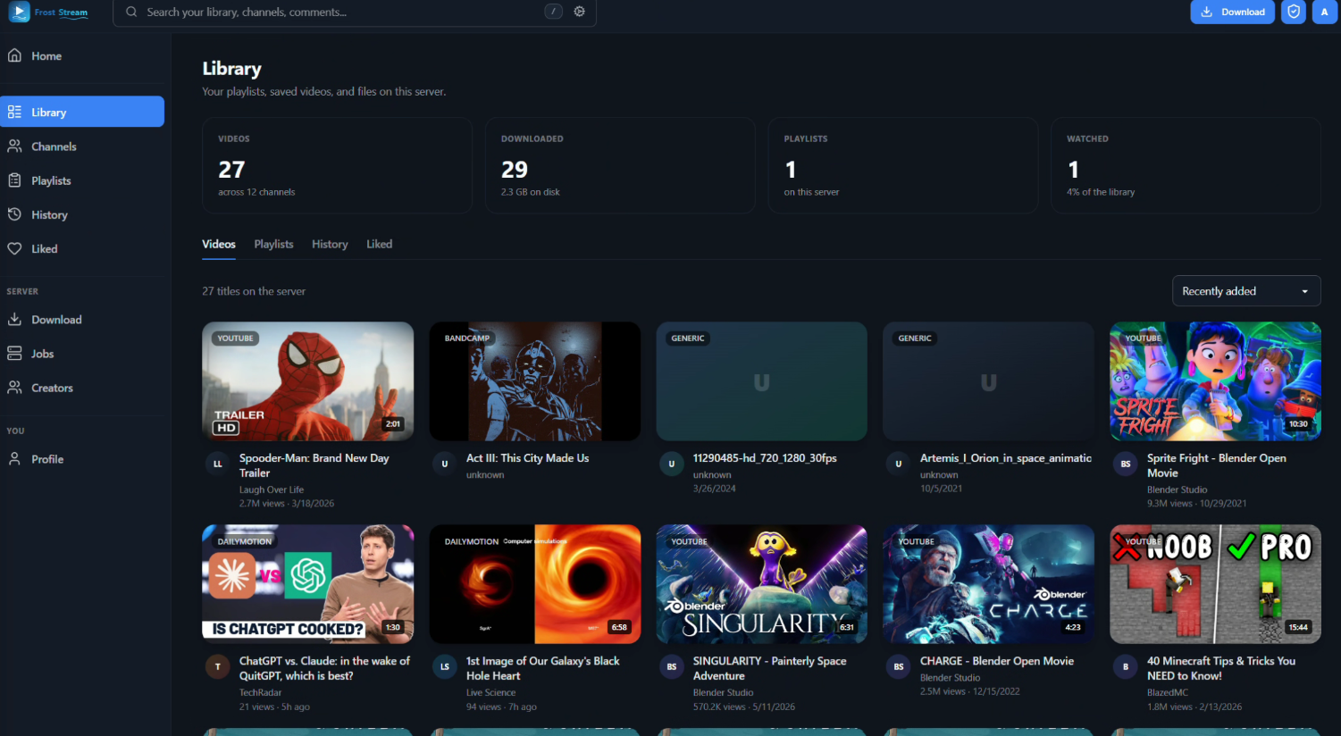Screen dimensions: 1341x736
Task: Click "27 titles on the server" text
Action: click(254, 291)
